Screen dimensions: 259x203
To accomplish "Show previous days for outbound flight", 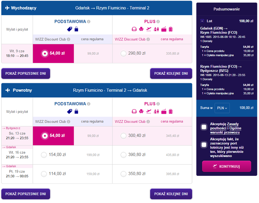I will [x=26, y=73].
